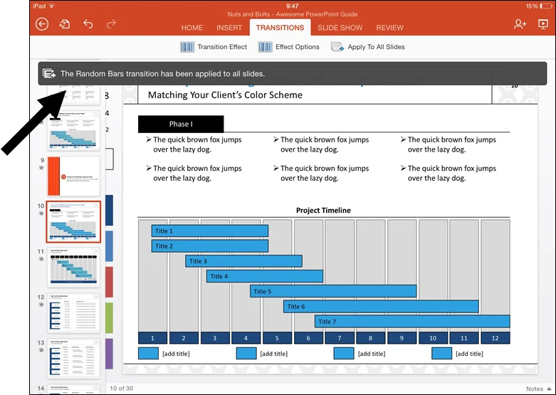
Task: Open the file options icon
Action: pos(65,24)
